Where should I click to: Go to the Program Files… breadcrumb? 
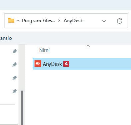click(39, 21)
